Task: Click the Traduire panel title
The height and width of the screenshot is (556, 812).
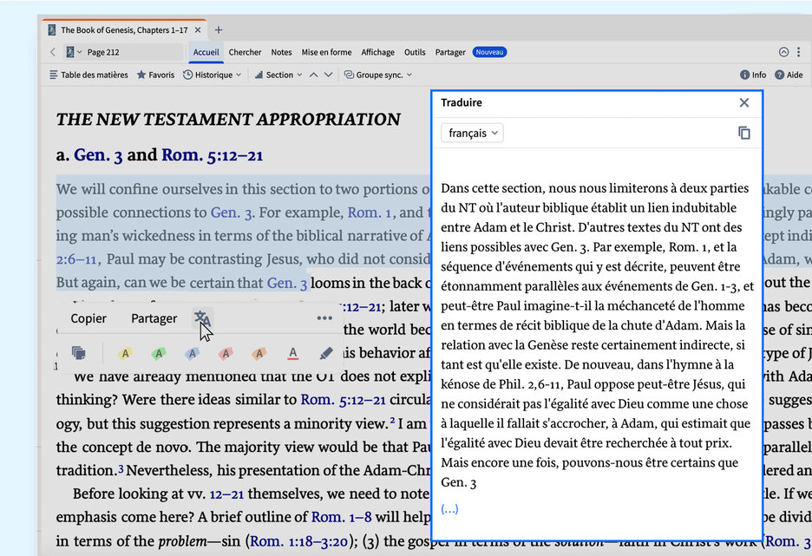Action: (461, 102)
